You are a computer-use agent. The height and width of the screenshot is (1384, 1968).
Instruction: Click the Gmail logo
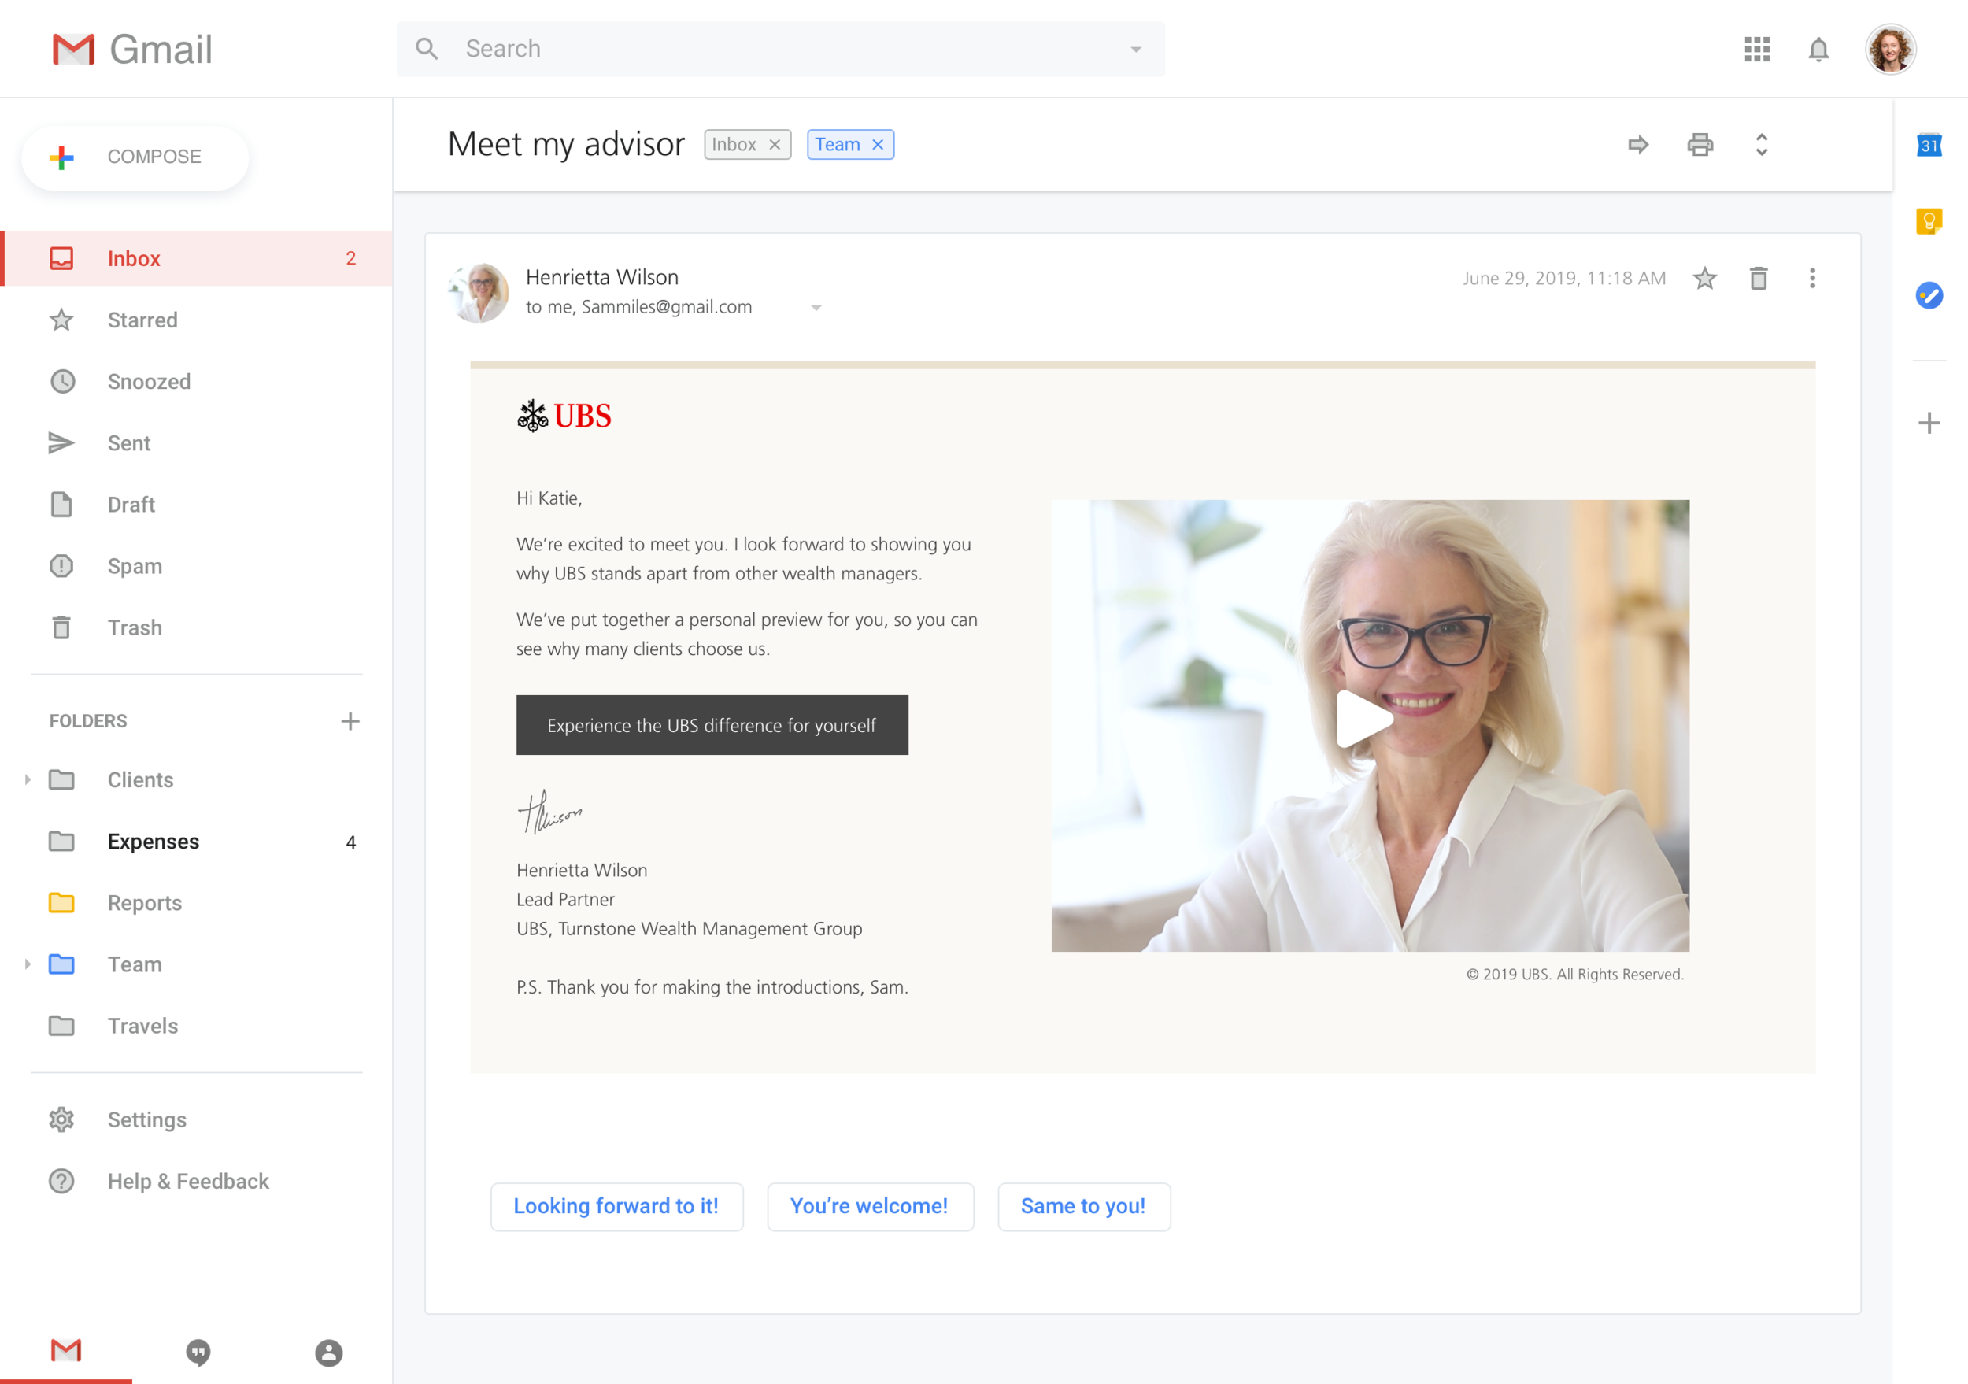(x=131, y=49)
